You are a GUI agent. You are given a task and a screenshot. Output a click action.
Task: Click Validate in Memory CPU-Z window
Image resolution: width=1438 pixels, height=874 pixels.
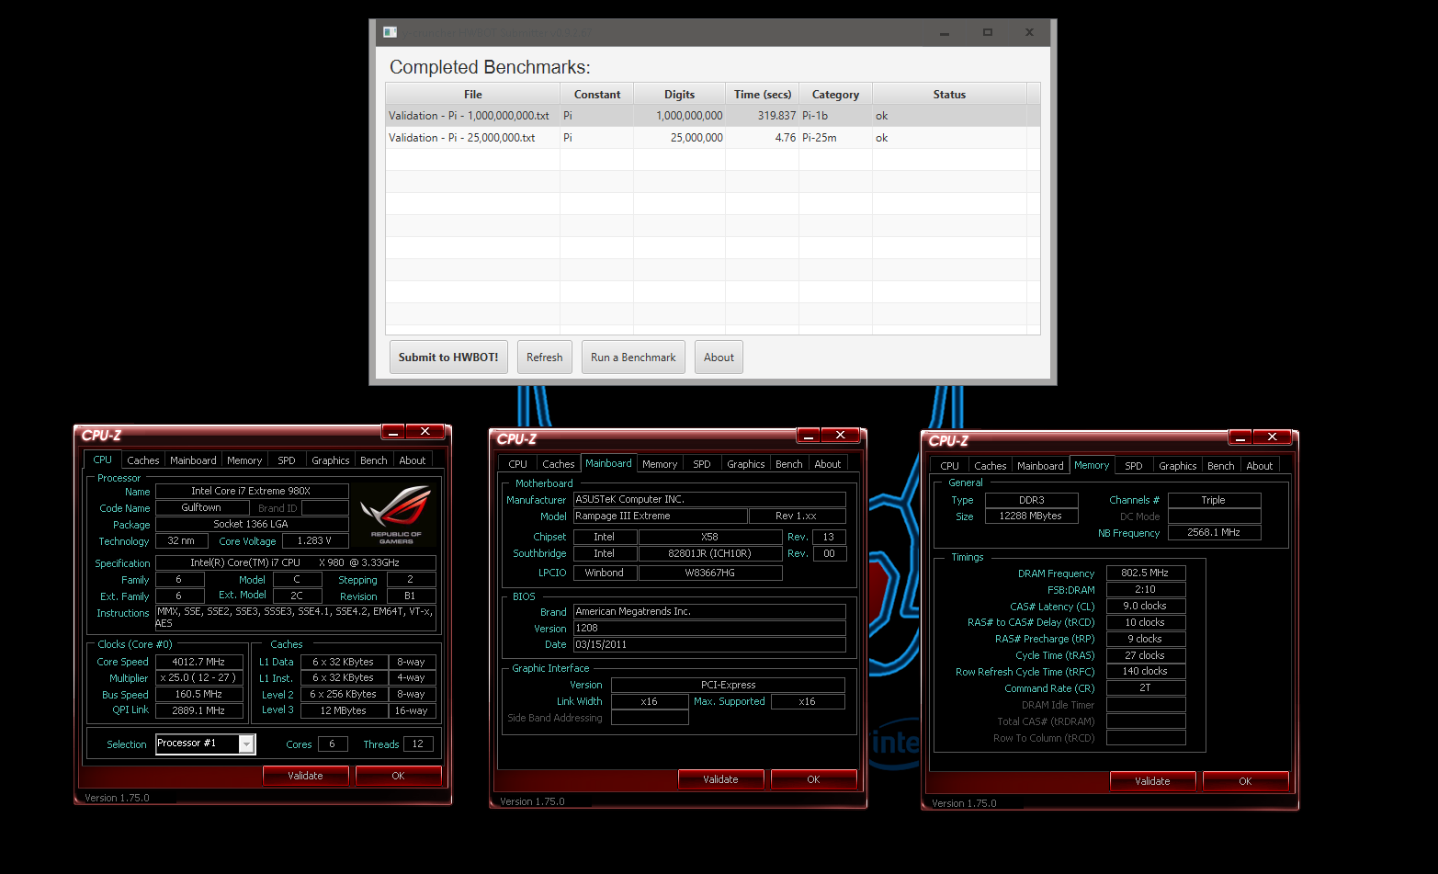click(1152, 781)
